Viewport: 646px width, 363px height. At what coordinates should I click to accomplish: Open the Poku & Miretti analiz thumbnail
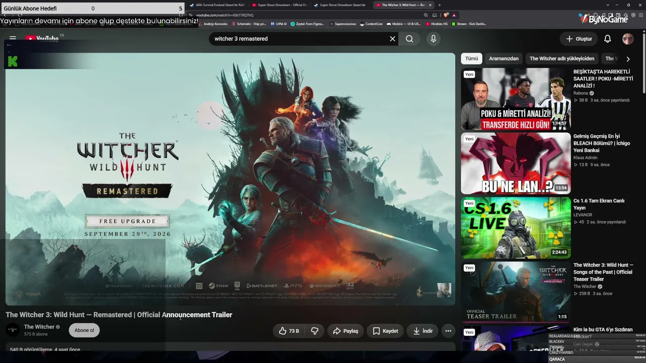(x=516, y=99)
